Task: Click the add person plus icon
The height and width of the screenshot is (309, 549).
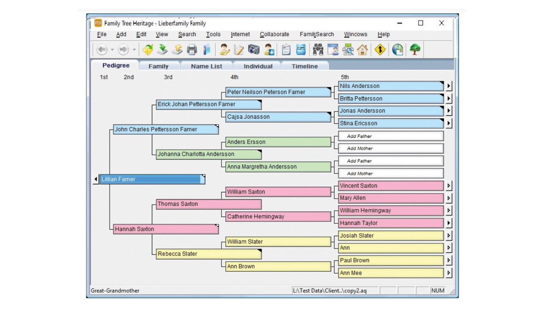Action: click(x=269, y=50)
